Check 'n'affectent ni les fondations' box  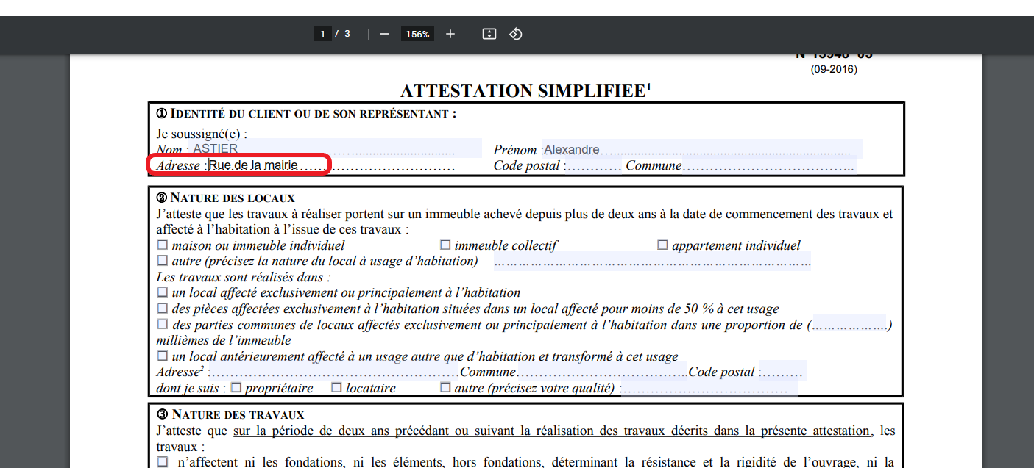coord(163,462)
